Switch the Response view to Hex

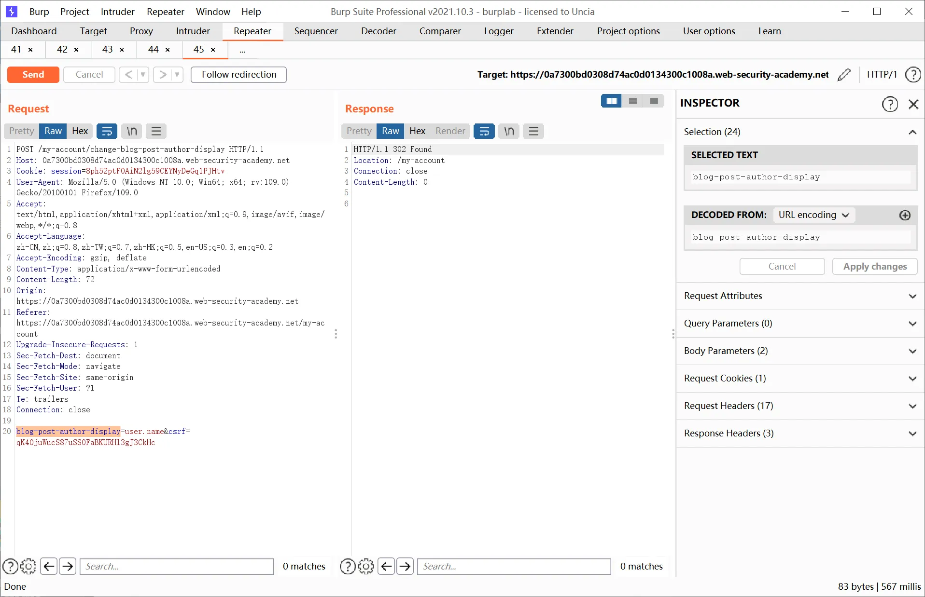pyautogui.click(x=417, y=131)
